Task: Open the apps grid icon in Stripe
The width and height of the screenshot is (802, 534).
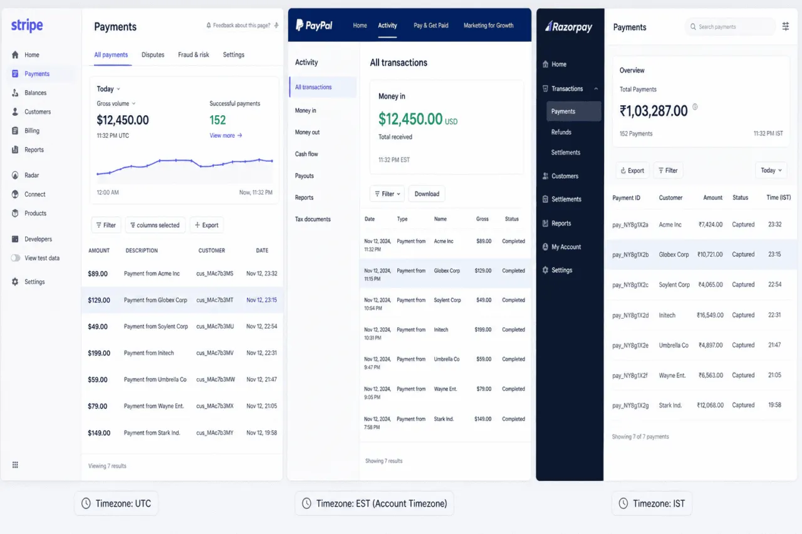Action: tap(15, 465)
